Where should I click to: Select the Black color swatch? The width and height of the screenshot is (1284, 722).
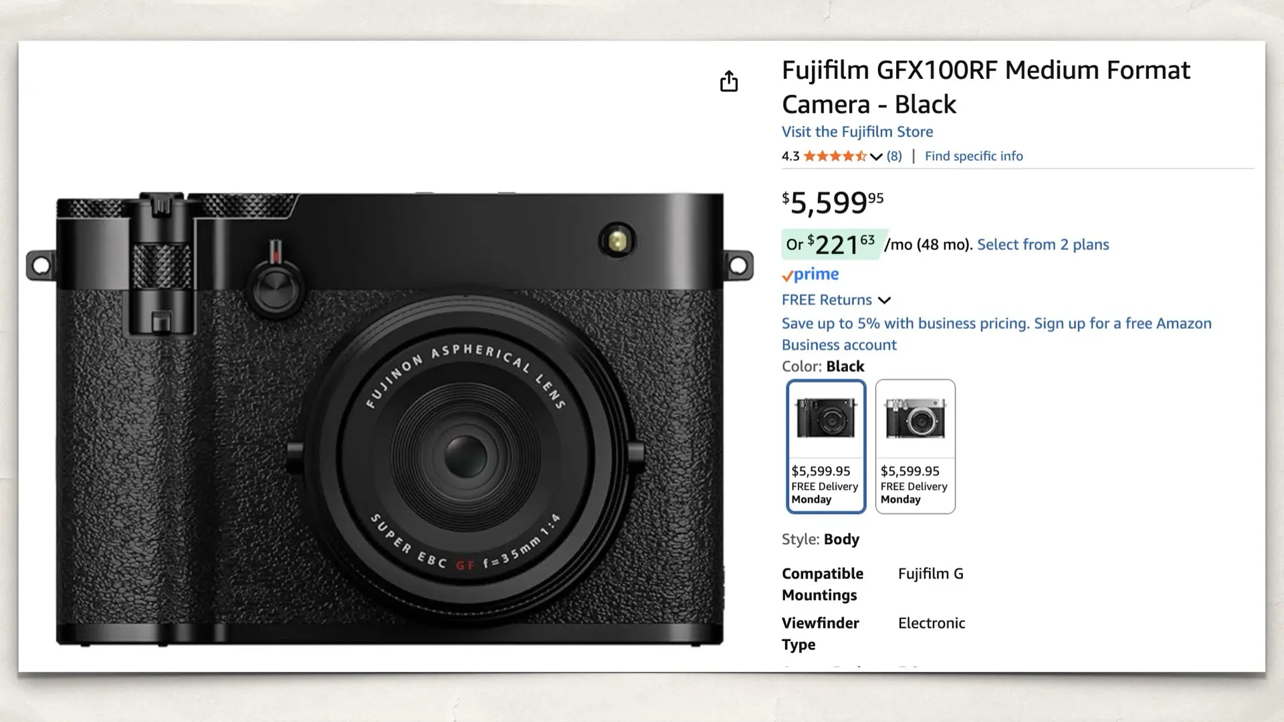(826, 447)
